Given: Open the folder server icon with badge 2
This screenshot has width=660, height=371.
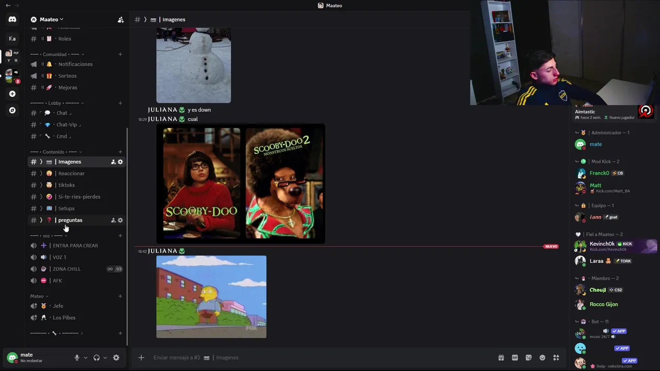Looking at the screenshot, I should tap(11, 76).
